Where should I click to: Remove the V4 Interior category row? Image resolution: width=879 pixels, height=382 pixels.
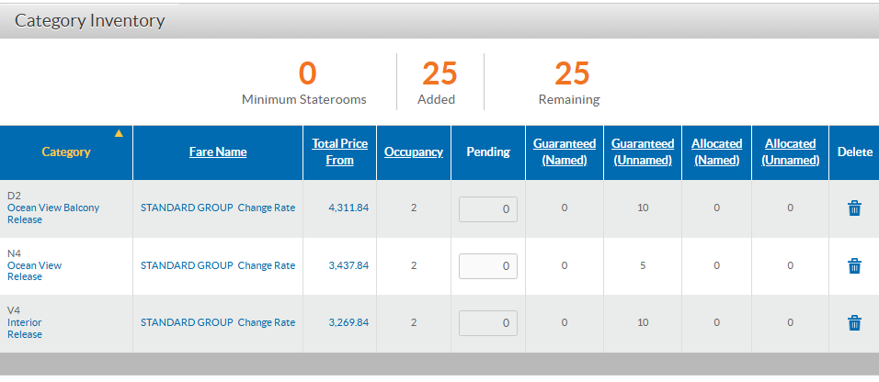pos(854,322)
